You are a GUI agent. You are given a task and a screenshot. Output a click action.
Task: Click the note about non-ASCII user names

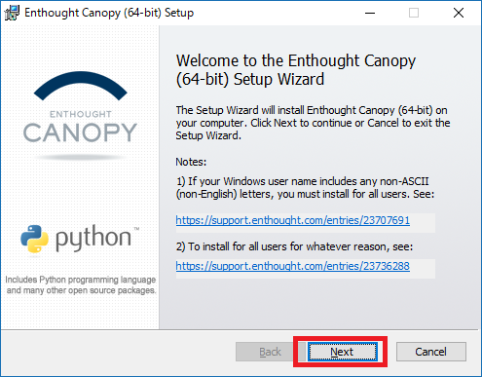point(305,188)
